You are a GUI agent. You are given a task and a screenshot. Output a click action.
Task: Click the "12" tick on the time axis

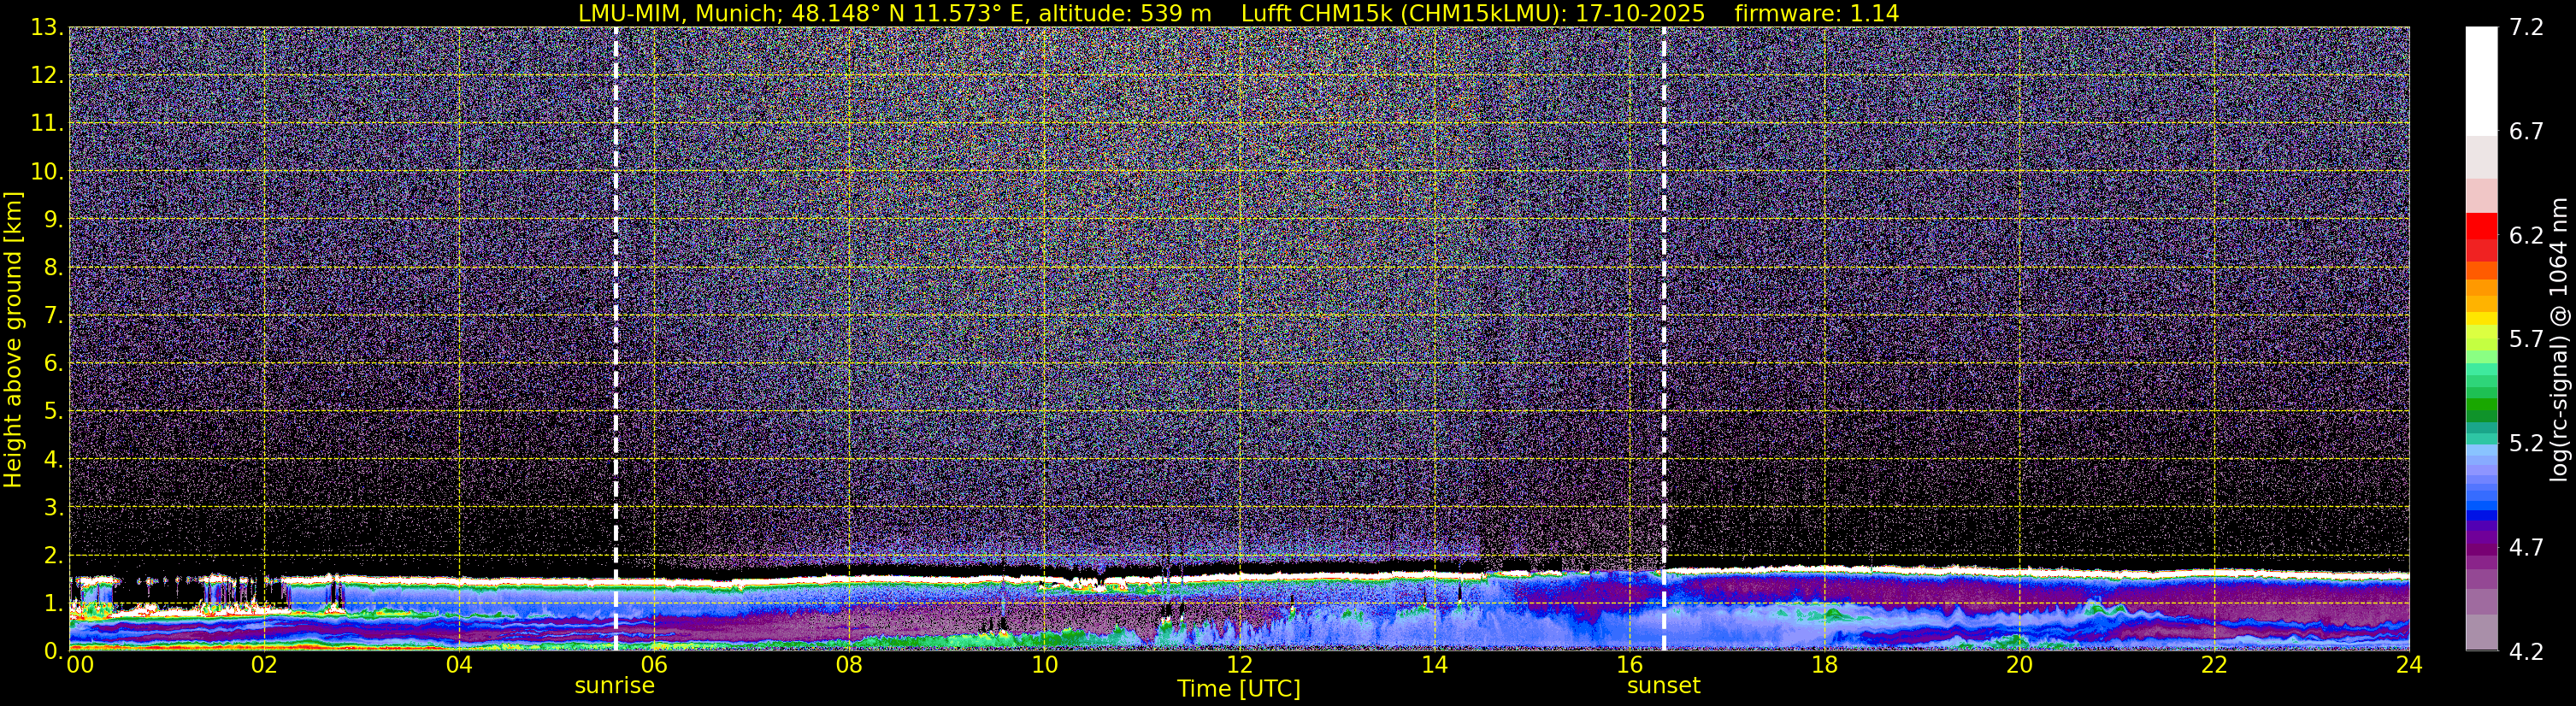1239,665
